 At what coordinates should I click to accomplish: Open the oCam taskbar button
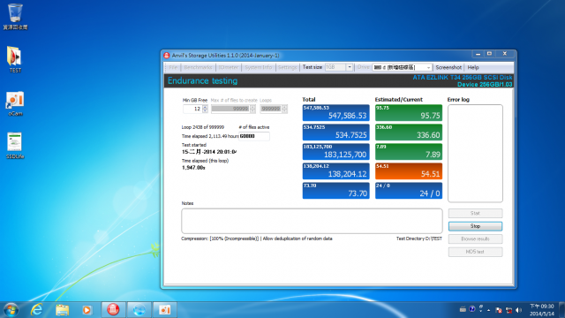click(165, 310)
